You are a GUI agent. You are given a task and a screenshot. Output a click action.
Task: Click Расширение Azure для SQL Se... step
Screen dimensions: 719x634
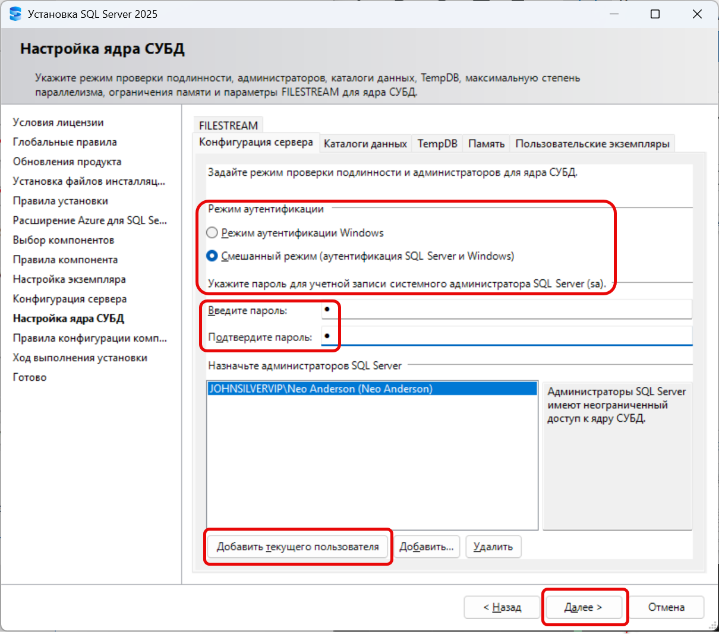pyautogui.click(x=90, y=220)
